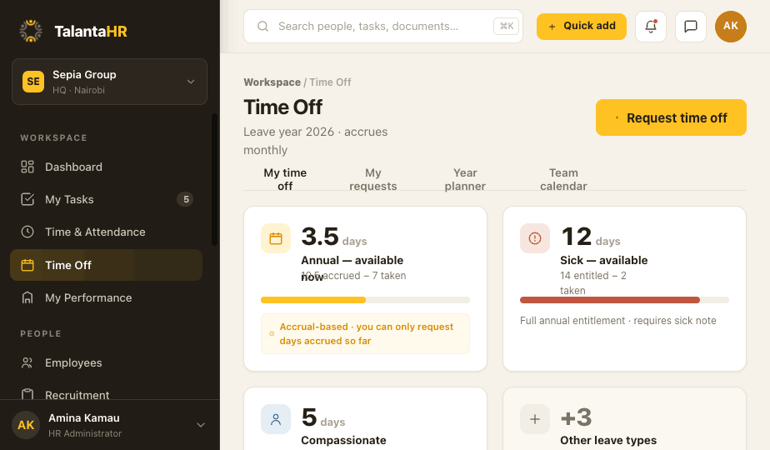The image size is (770, 450).
Task: Click the Time & Attendance clock icon
Action: (27, 232)
